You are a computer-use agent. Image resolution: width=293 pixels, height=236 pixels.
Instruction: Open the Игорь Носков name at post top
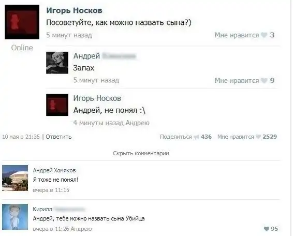(74, 10)
